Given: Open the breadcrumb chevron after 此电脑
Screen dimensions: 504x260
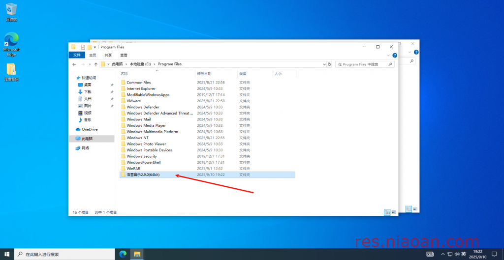Looking at the screenshot, I should point(126,64).
